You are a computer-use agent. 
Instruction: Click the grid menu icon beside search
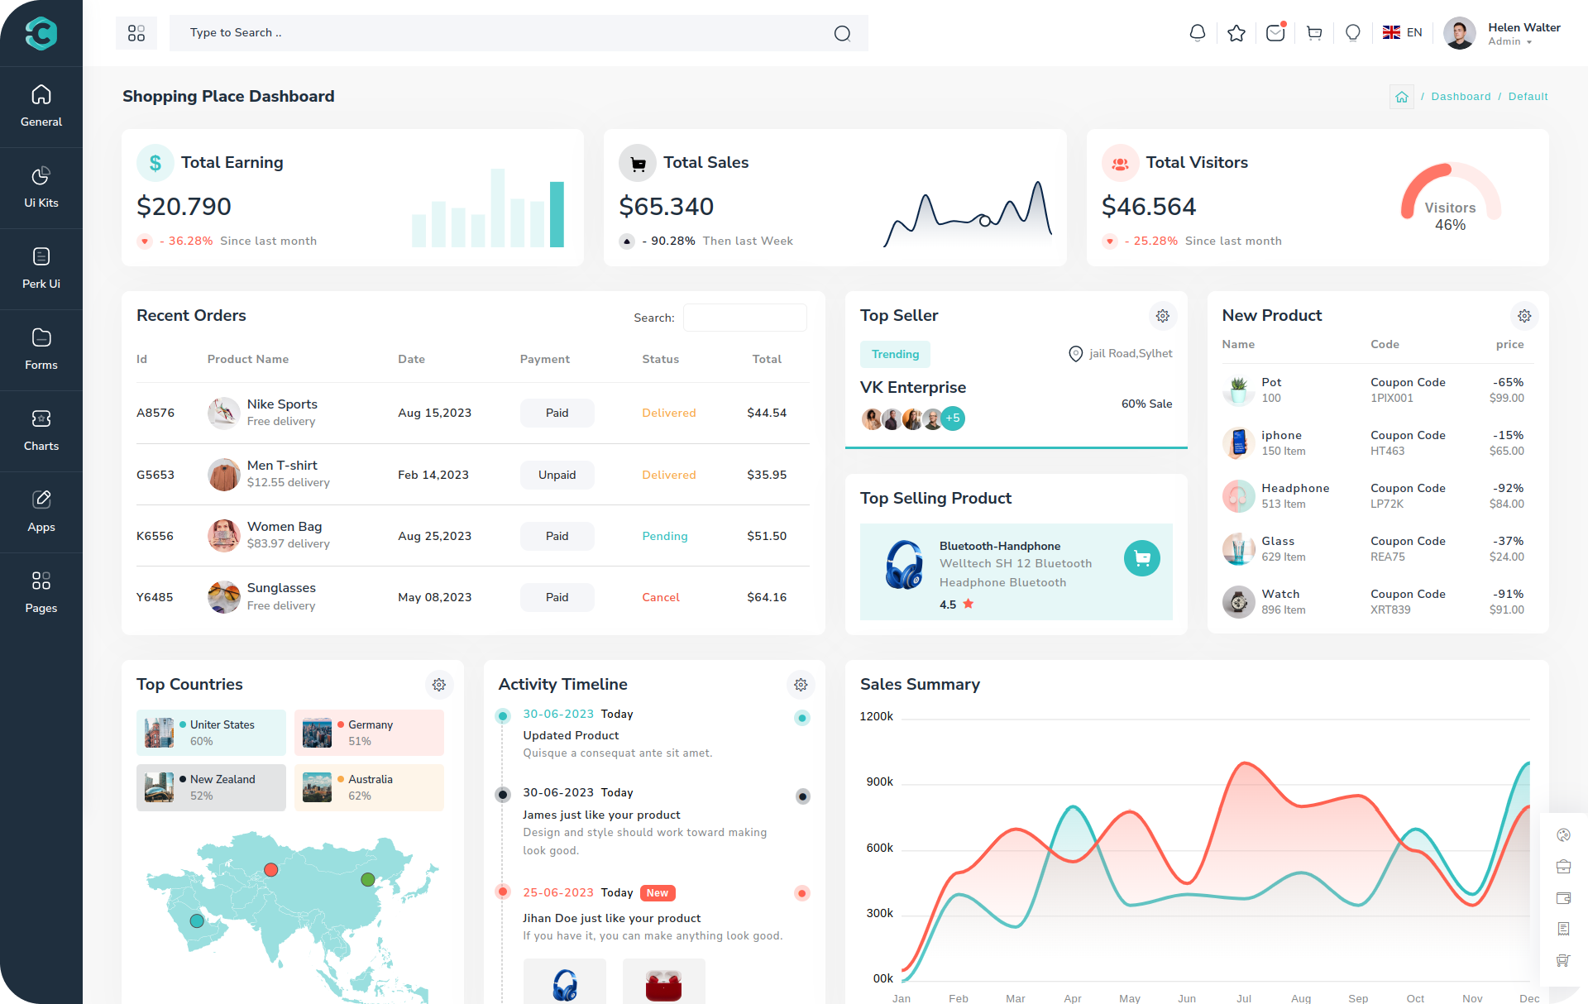click(x=136, y=33)
